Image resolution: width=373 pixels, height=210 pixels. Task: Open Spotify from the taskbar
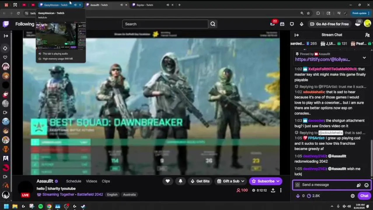(x=41, y=206)
